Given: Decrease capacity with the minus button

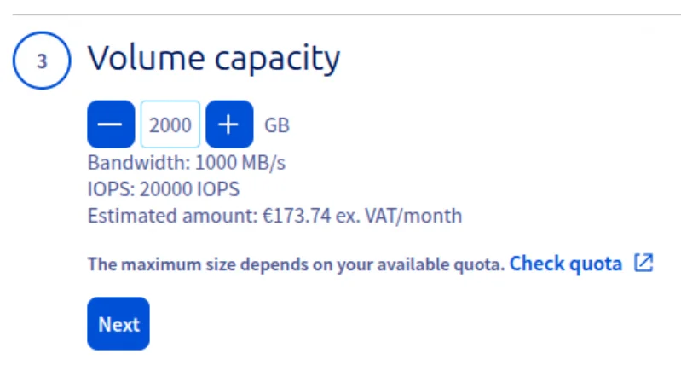Looking at the screenshot, I should tap(110, 125).
